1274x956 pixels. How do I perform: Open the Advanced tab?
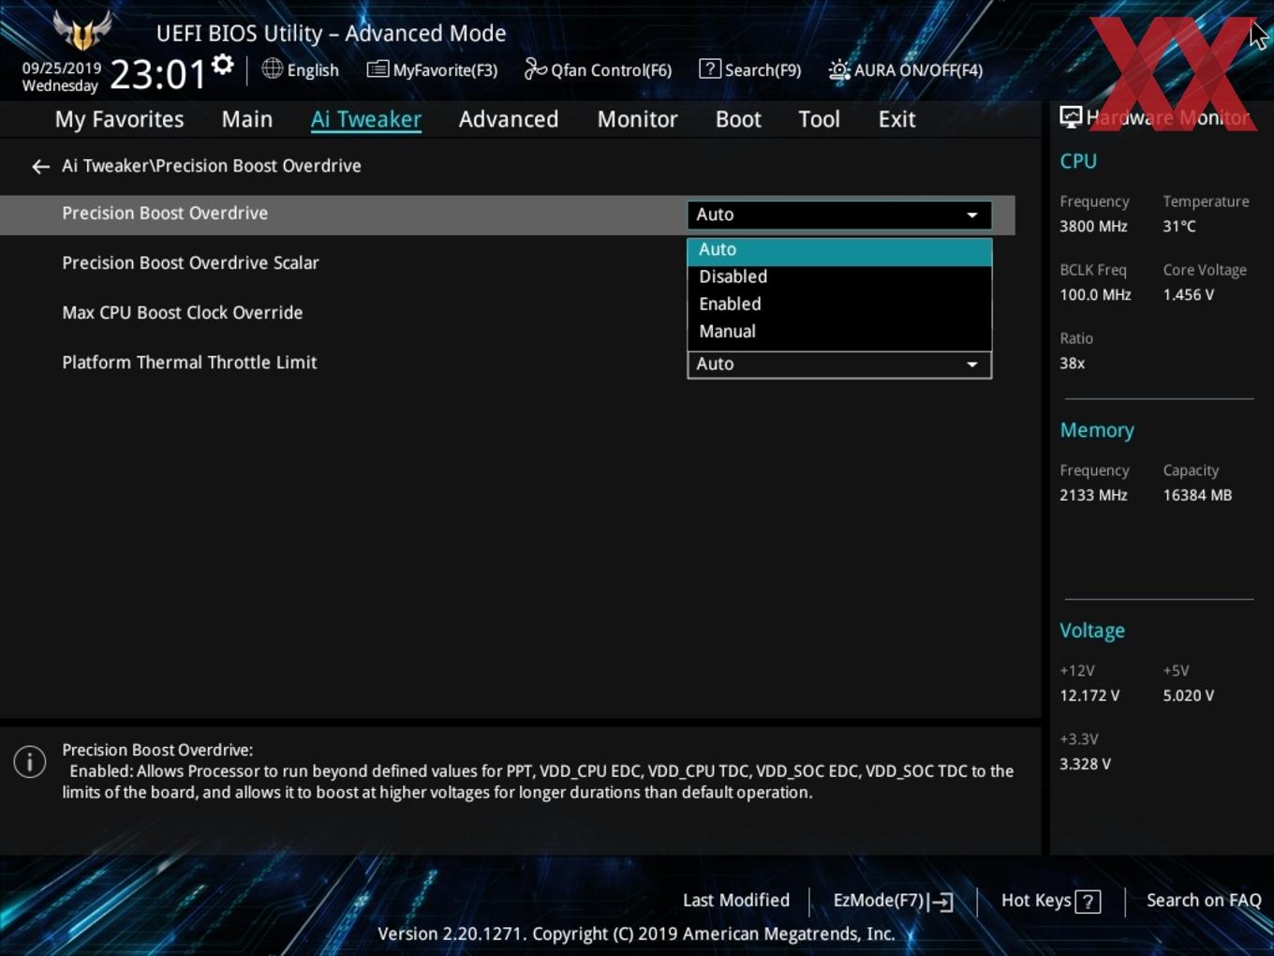click(509, 119)
